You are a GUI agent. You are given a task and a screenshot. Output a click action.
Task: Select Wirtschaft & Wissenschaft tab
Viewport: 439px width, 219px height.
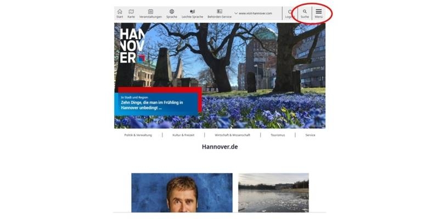232,135
